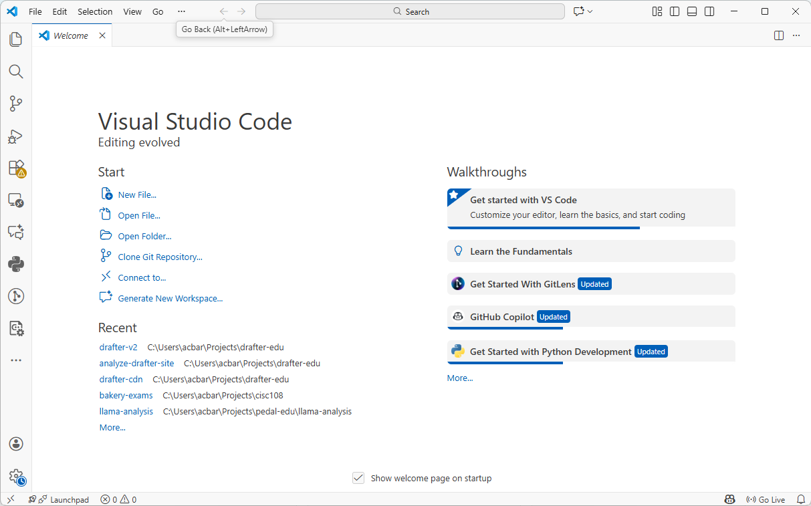Click the Copilot icon in status bar
The height and width of the screenshot is (506, 811).
pyautogui.click(x=728, y=499)
